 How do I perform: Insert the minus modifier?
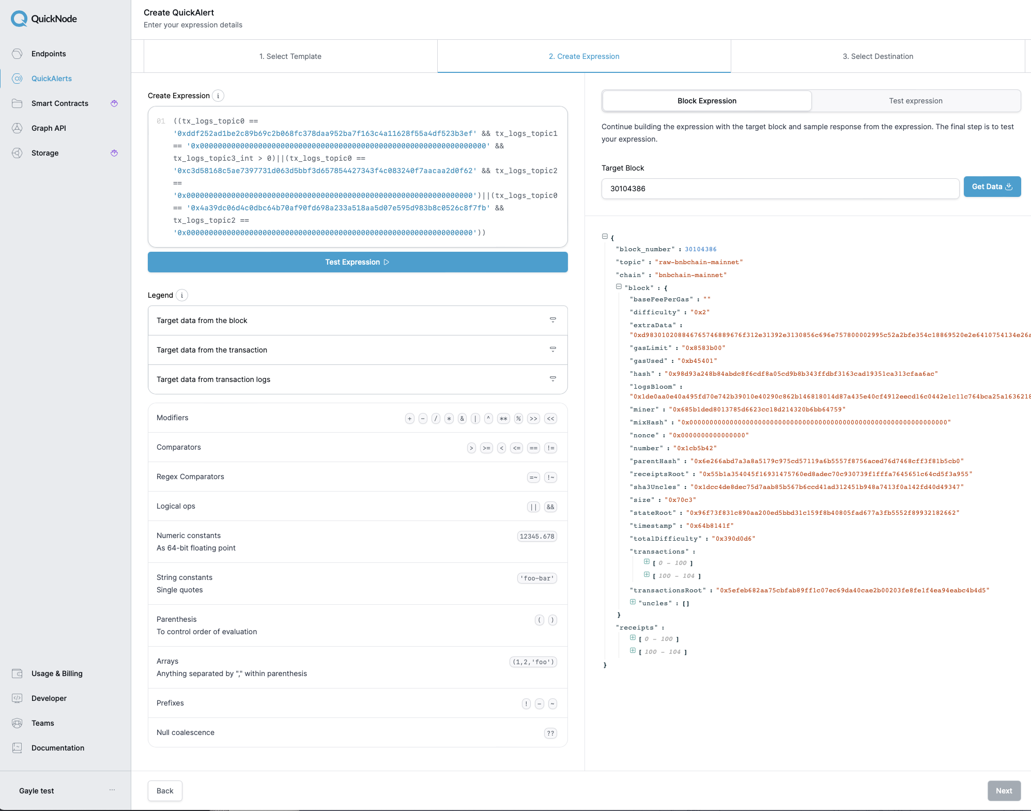[x=423, y=419]
